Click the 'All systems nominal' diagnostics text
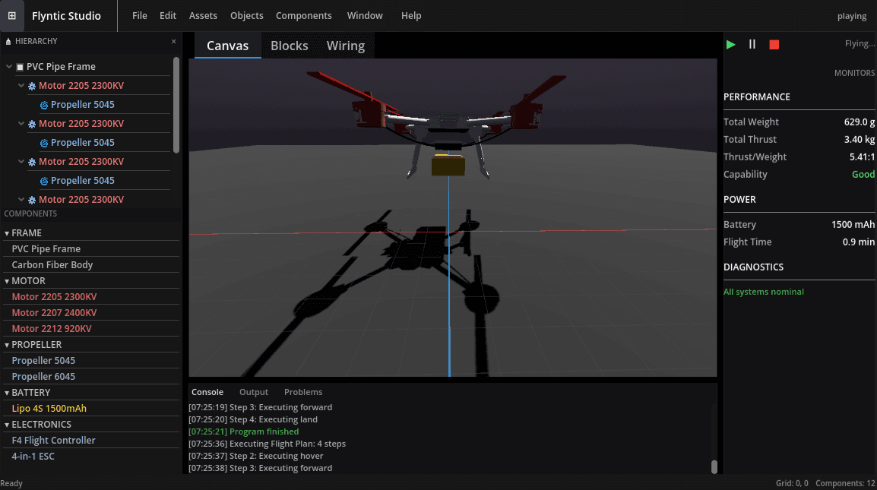Viewport: 877px width, 490px height. click(x=764, y=292)
